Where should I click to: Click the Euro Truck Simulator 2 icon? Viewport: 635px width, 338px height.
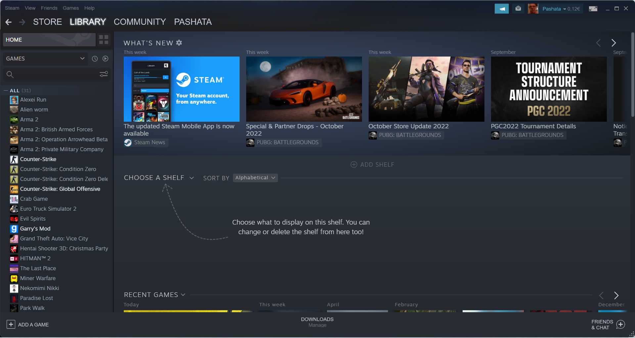click(x=14, y=209)
